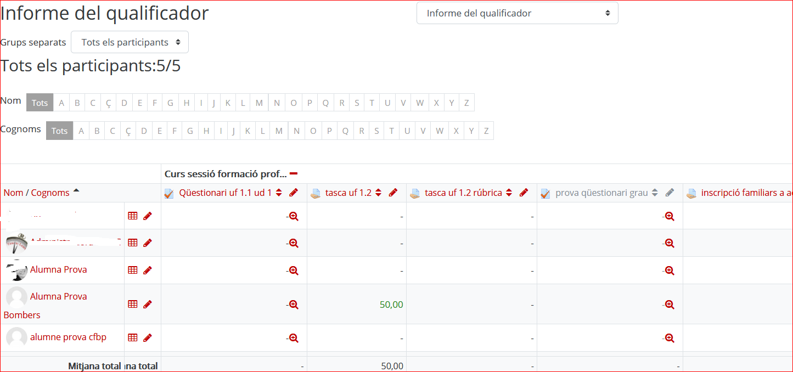Click the 50,00 value in Mitjana total row
793x372 pixels.
point(392,366)
